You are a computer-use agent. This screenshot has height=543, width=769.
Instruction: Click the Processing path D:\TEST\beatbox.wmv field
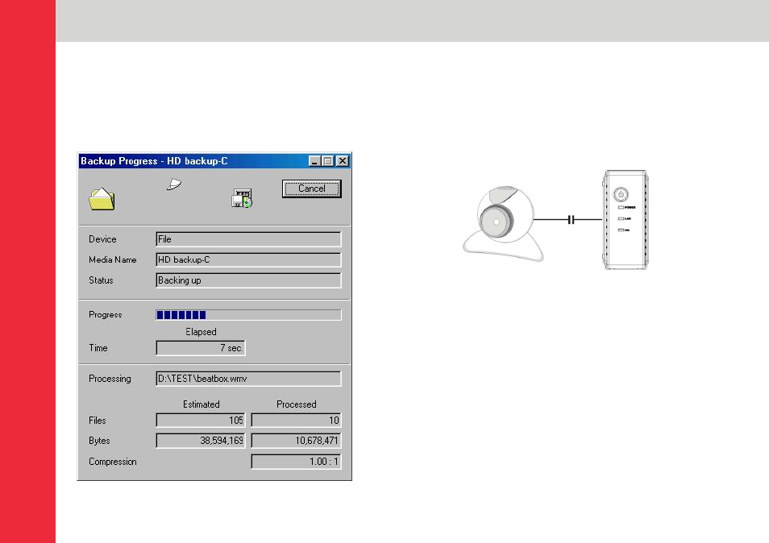pos(248,379)
